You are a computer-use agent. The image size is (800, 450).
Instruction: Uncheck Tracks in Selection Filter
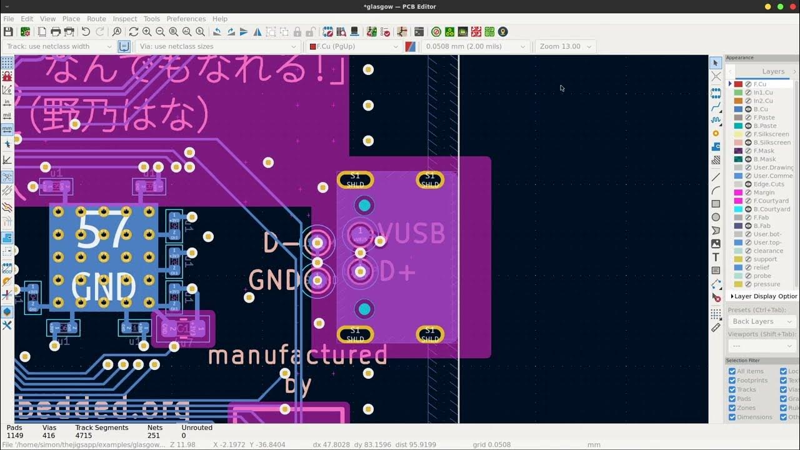732,389
